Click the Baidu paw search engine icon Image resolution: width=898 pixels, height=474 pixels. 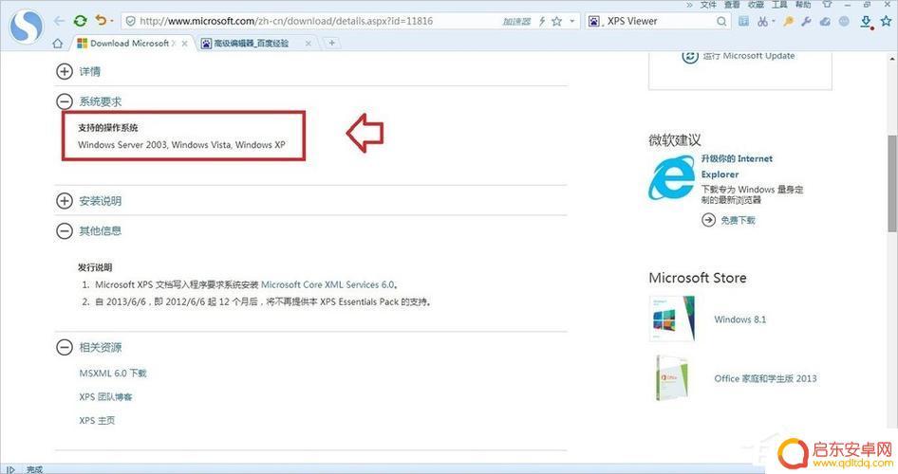[x=594, y=21]
